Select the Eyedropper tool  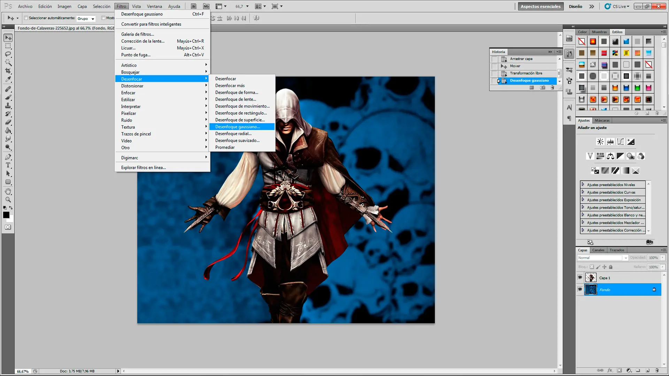8,79
